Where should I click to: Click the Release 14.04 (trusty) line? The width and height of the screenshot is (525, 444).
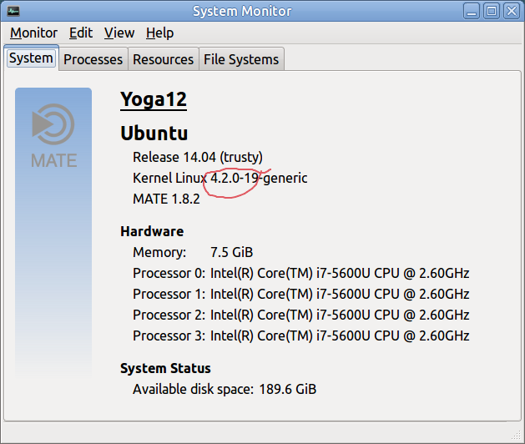pyautogui.click(x=198, y=158)
